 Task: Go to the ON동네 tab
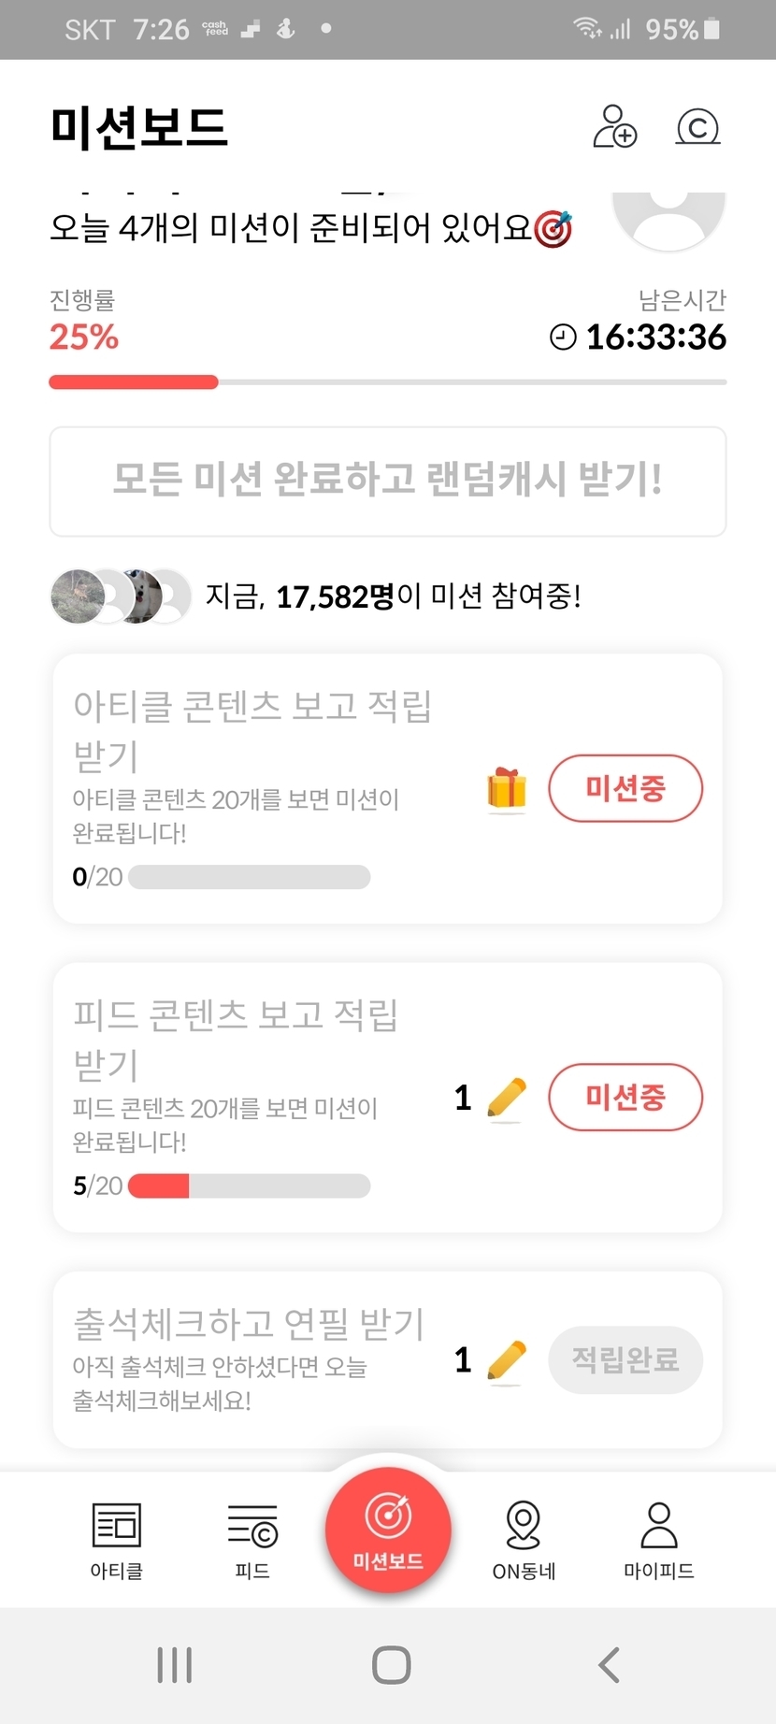524,1540
